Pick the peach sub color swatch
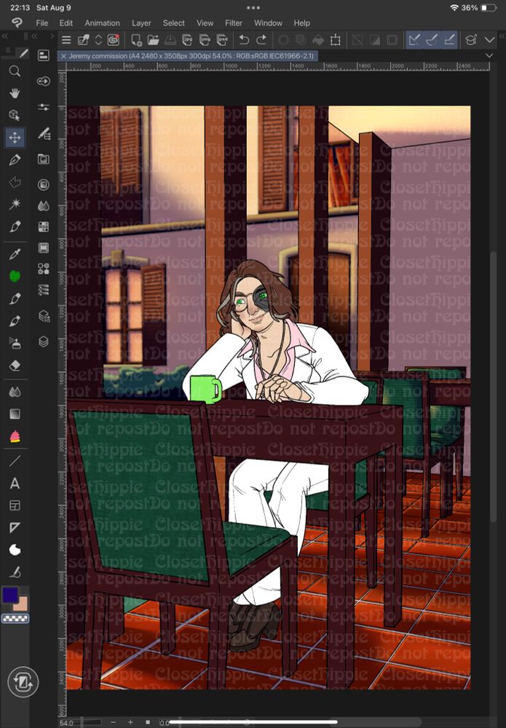 pyautogui.click(x=21, y=604)
